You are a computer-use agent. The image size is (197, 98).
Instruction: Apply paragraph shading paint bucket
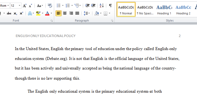tap(97, 13)
